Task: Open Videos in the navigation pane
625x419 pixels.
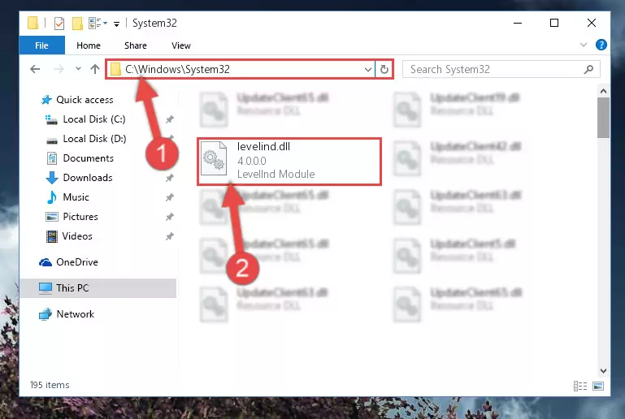Action: click(x=77, y=236)
